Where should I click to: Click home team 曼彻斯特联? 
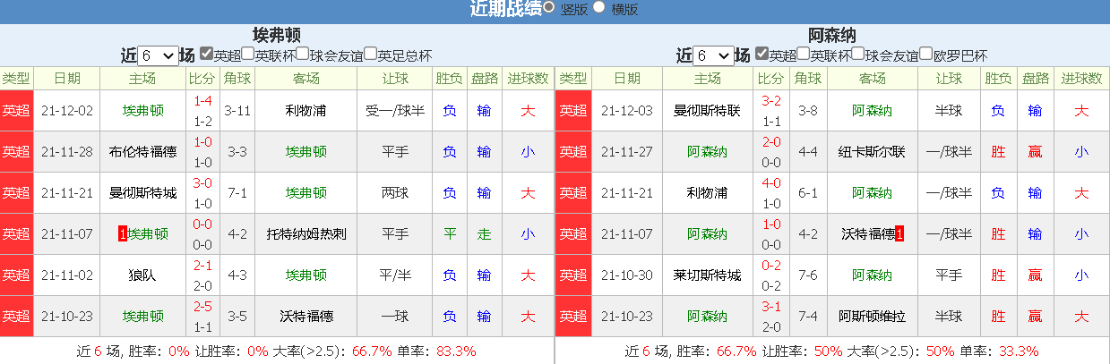(x=707, y=111)
